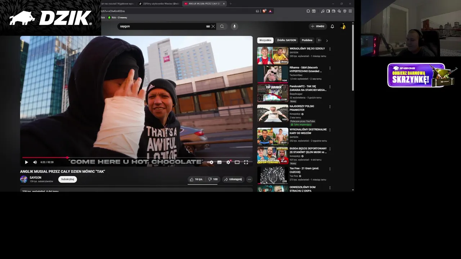This screenshot has width=461, height=259.
Task: Open Rihanna S&M HYPERTECHNO video title
Action: (306, 69)
